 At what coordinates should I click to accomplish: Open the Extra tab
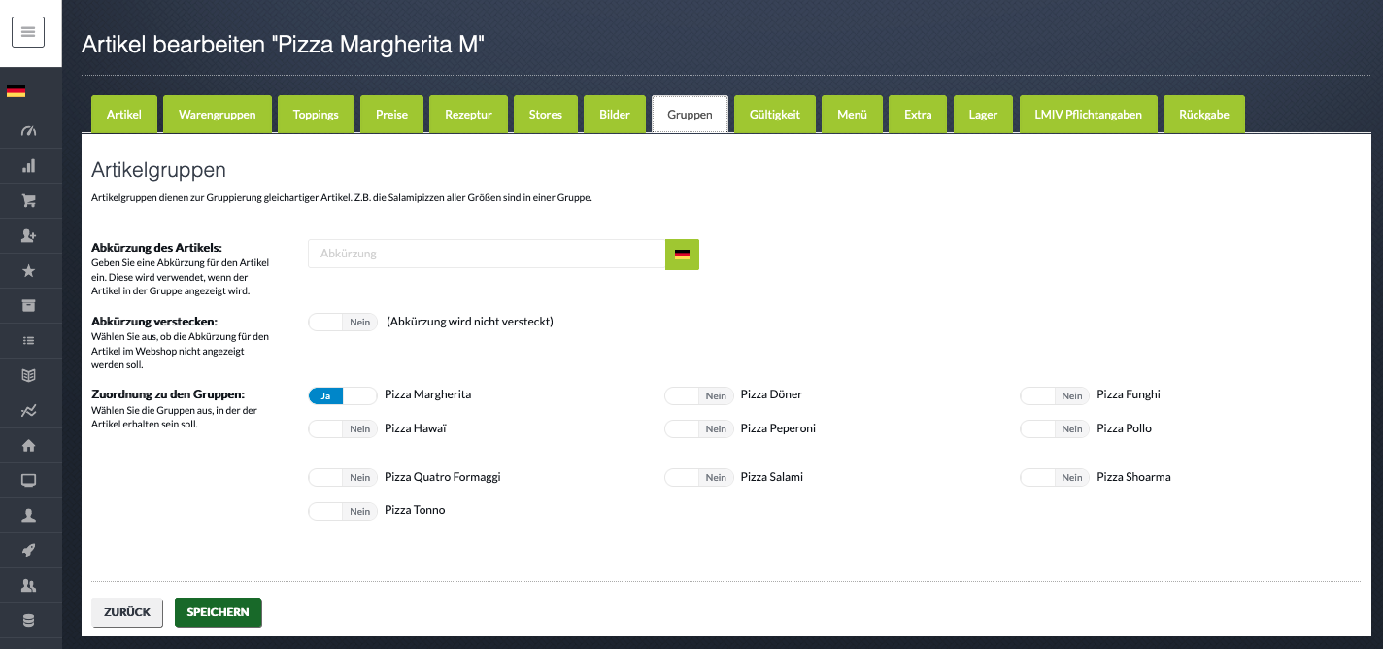(918, 114)
